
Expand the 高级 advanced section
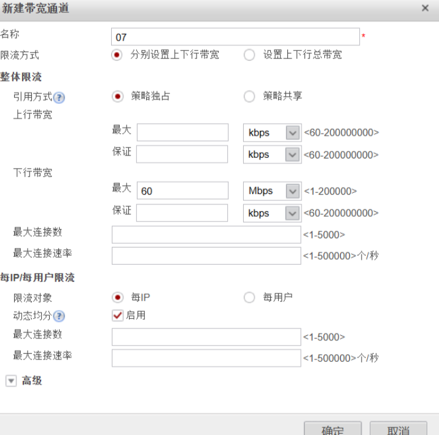tap(11, 381)
